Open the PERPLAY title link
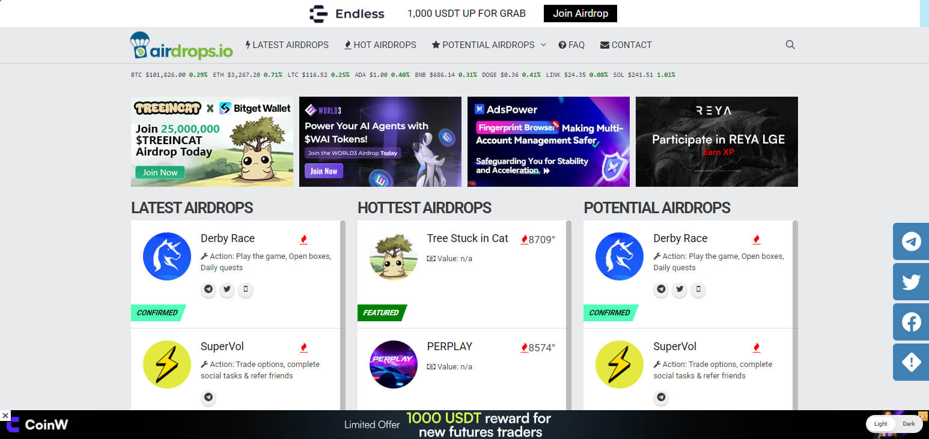Image resolution: width=929 pixels, height=439 pixels. (449, 347)
